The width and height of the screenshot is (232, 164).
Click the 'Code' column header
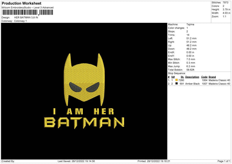pyautogui.click(x=204, y=77)
